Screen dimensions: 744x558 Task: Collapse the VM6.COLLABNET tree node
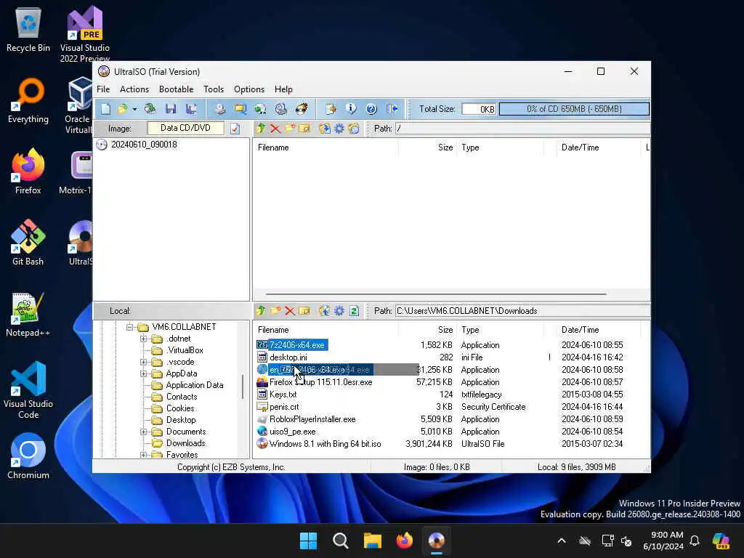tap(129, 327)
